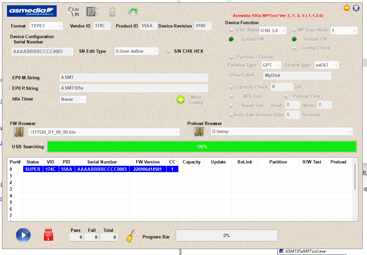367x255 pixels.
Task: Toggle Capacity Check option
Action: (231, 87)
